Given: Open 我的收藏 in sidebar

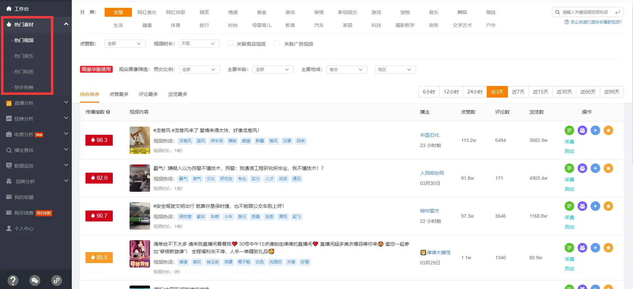Looking at the screenshot, I should point(24,197).
